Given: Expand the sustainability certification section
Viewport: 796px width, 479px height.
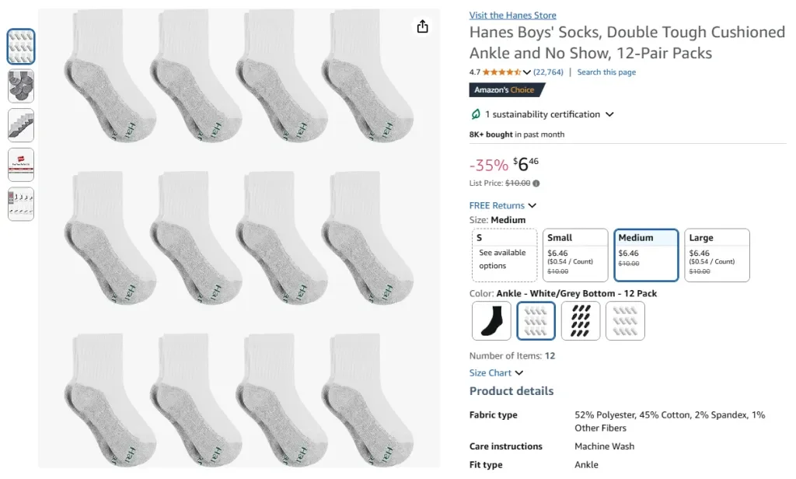Looking at the screenshot, I should point(611,114).
